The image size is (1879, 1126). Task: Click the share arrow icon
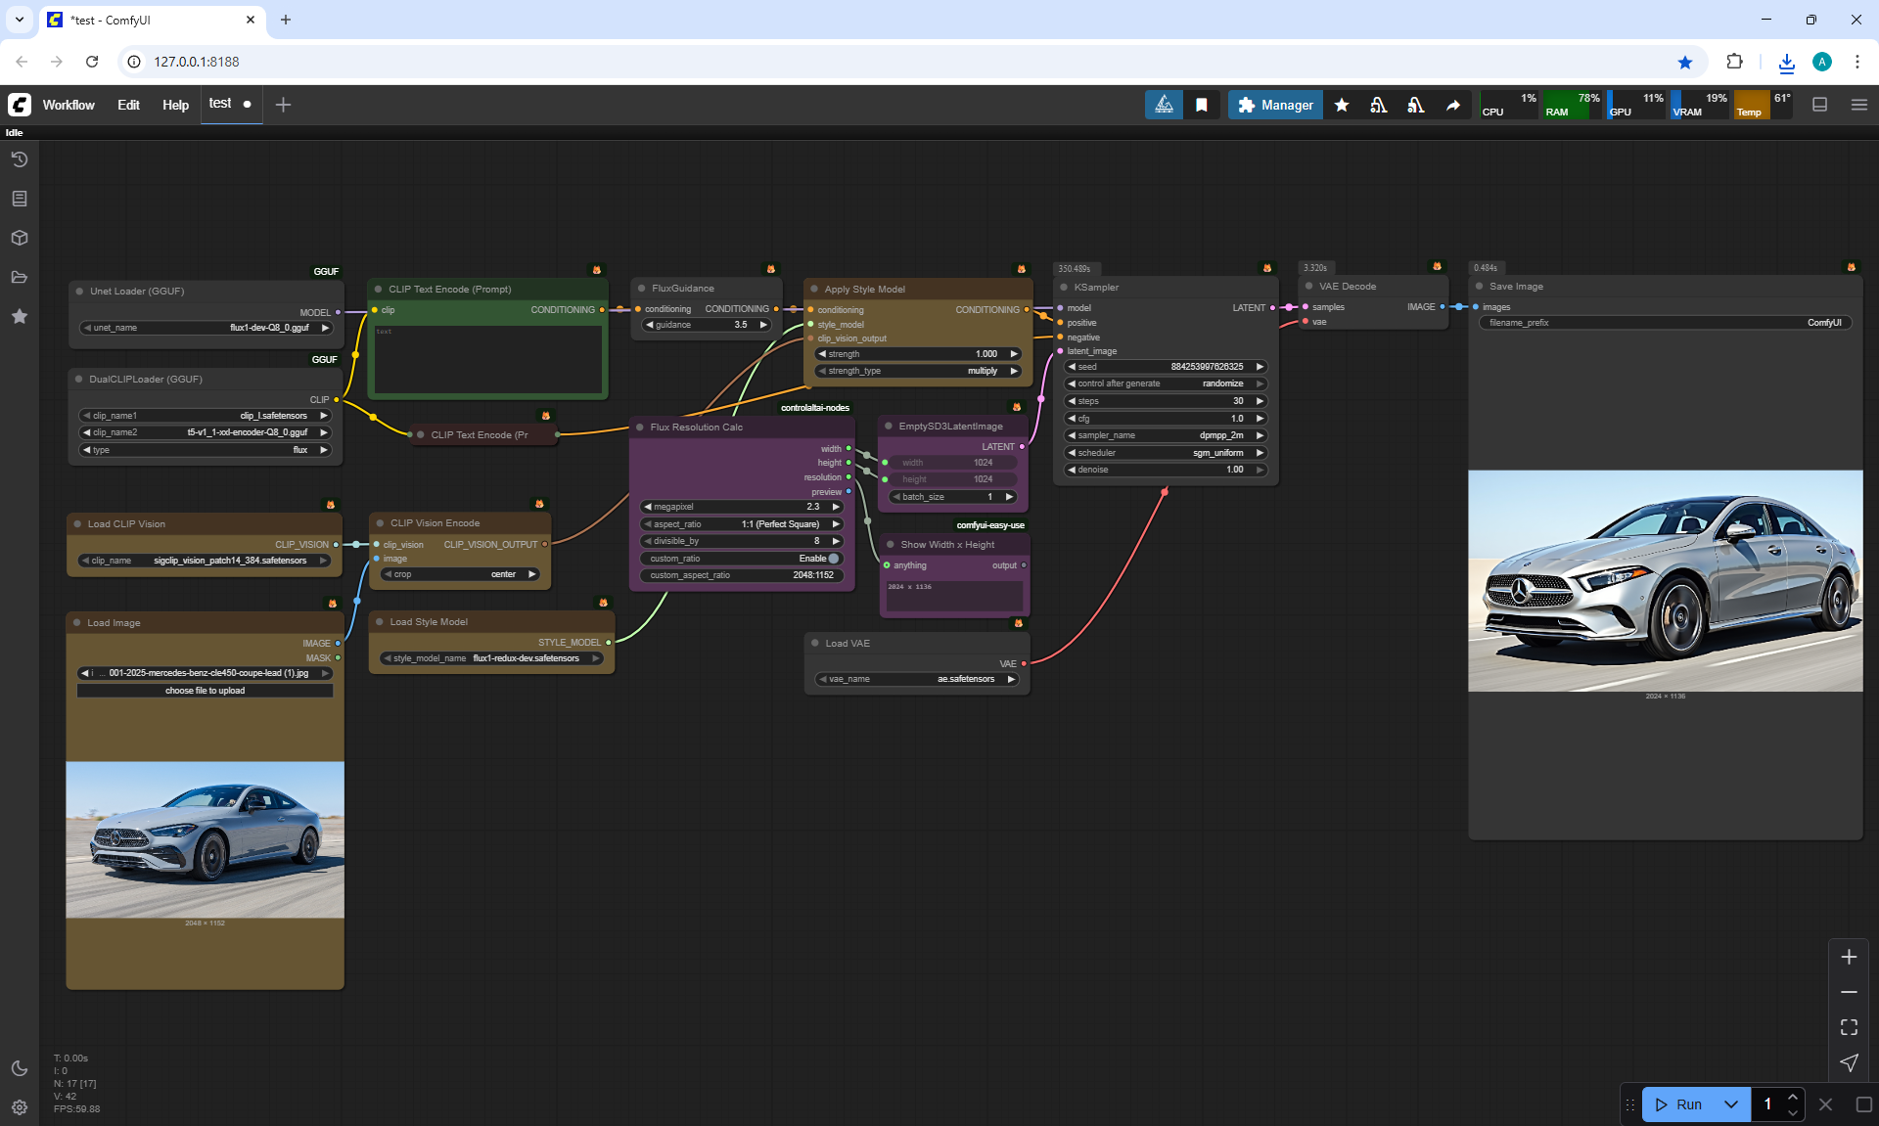click(1453, 105)
